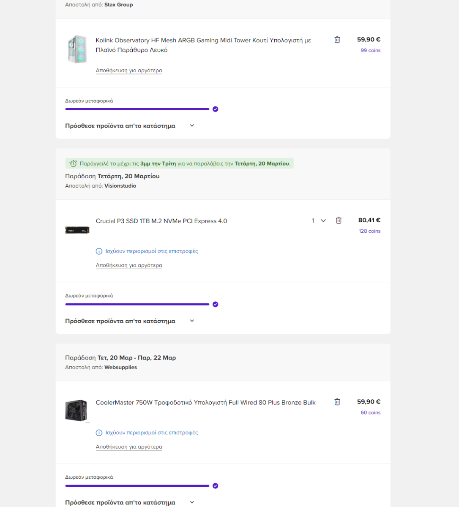Screen dimensions: 459x507
Task: Click the Visionstudio seller name
Action: click(120, 186)
